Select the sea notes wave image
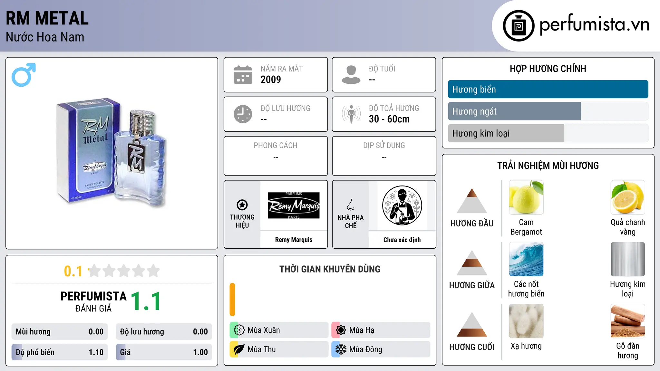This screenshot has height=371, width=660. [x=526, y=259]
